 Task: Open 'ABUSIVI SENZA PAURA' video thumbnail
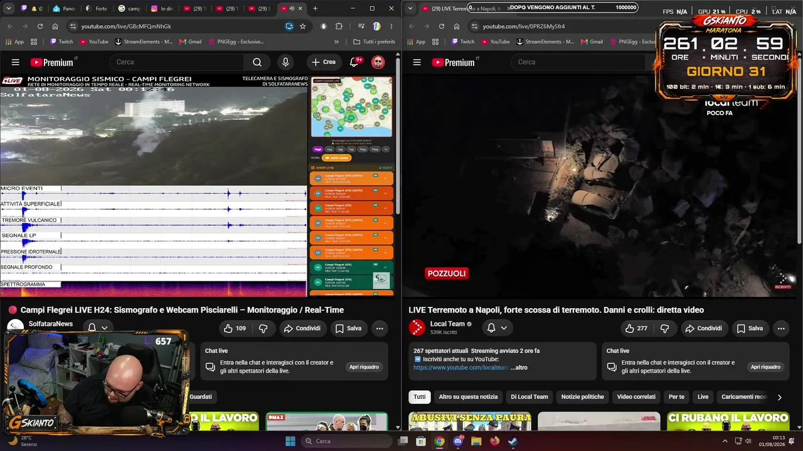click(x=470, y=421)
